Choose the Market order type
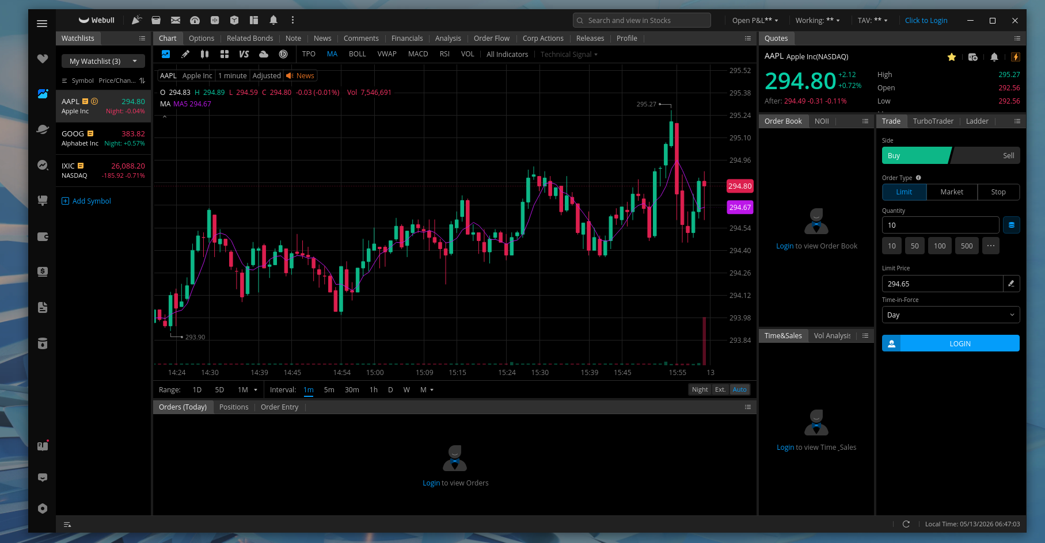 coord(952,192)
